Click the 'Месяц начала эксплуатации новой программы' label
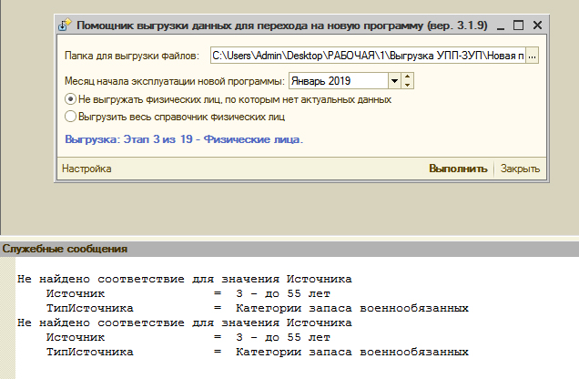The height and width of the screenshot is (379, 579). coord(175,81)
